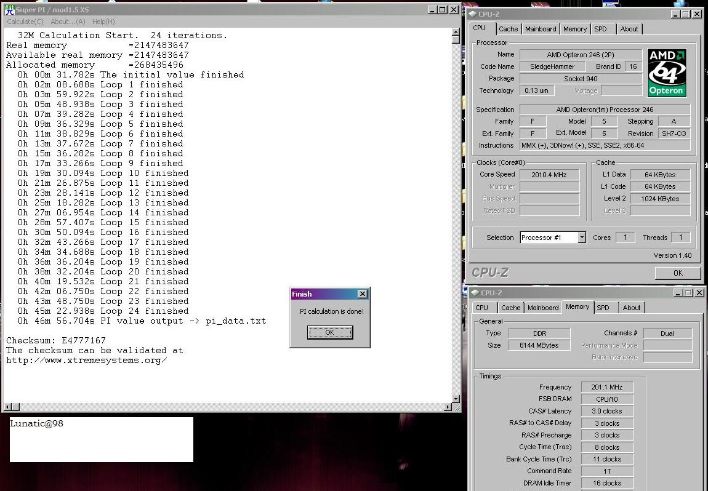The image size is (708, 491).
Task: Click the Frequency value 201.1 MHz
Action: [x=607, y=387]
